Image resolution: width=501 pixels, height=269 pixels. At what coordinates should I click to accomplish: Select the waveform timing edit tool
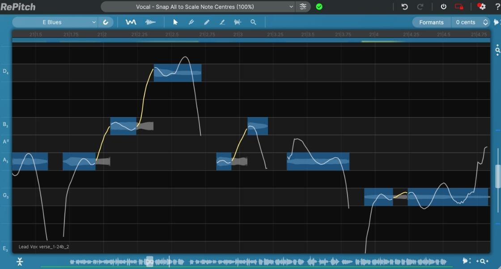[238, 22]
